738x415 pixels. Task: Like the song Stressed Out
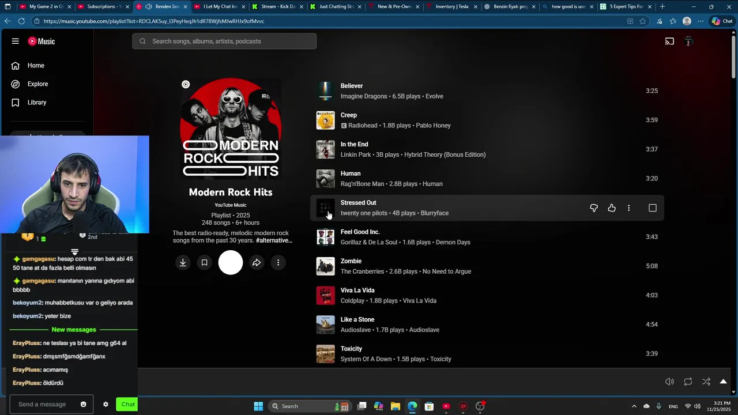point(612,208)
